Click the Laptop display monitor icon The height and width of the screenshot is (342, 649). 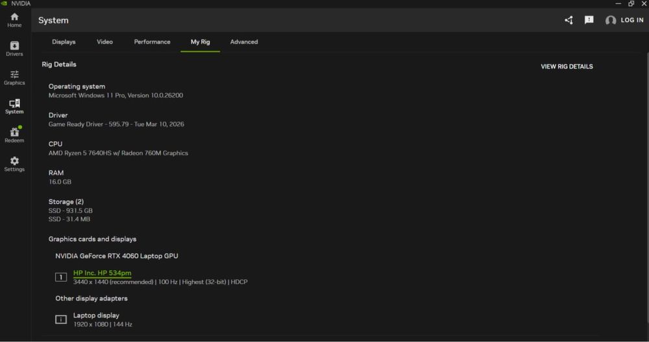pyautogui.click(x=61, y=319)
